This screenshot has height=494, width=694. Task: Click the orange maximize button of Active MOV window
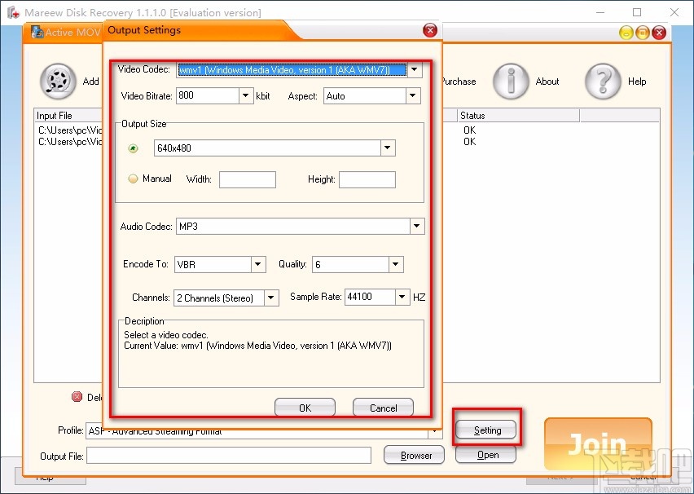point(642,33)
